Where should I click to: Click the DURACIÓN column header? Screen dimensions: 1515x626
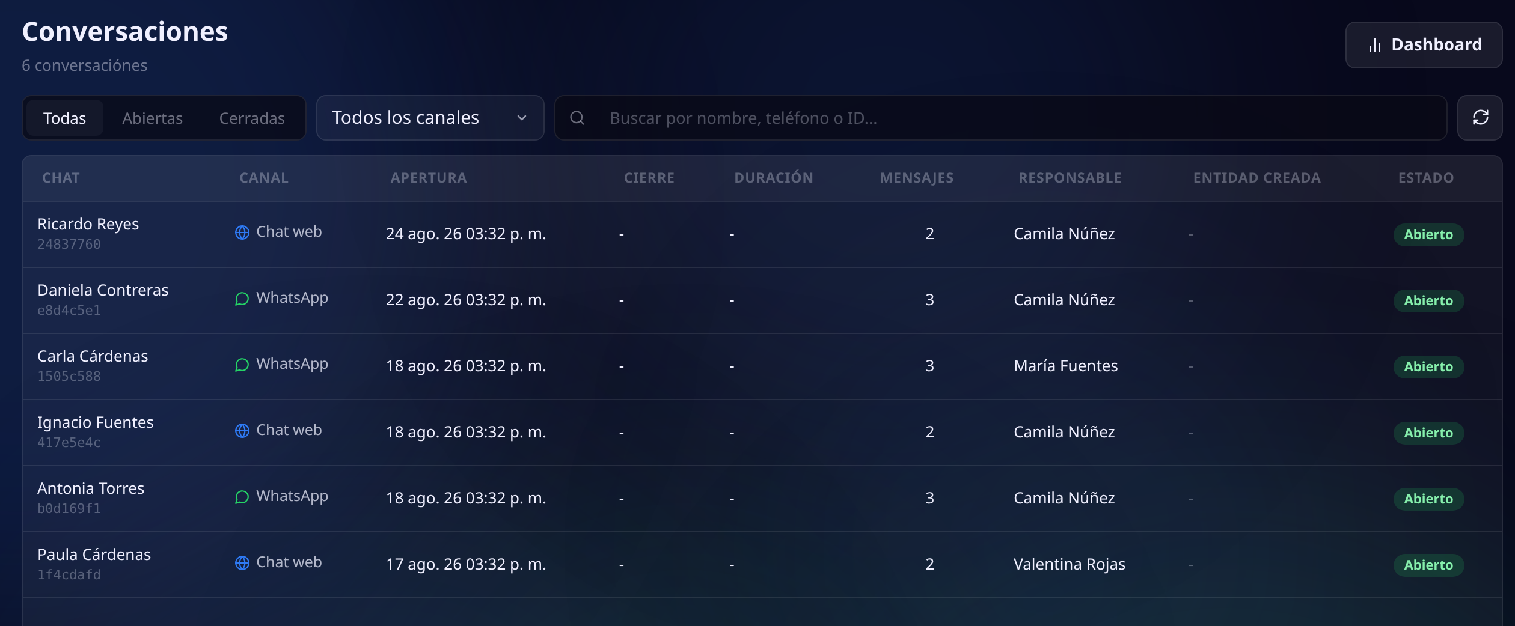click(x=774, y=178)
